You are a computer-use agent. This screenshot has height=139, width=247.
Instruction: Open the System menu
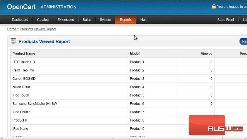pos(105,20)
